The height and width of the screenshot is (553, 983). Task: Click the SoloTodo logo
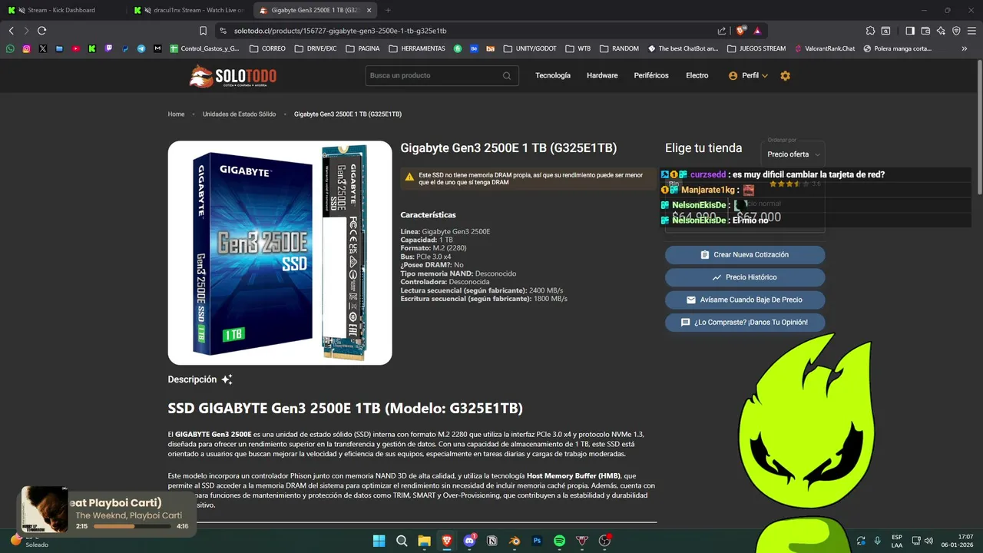(233, 76)
